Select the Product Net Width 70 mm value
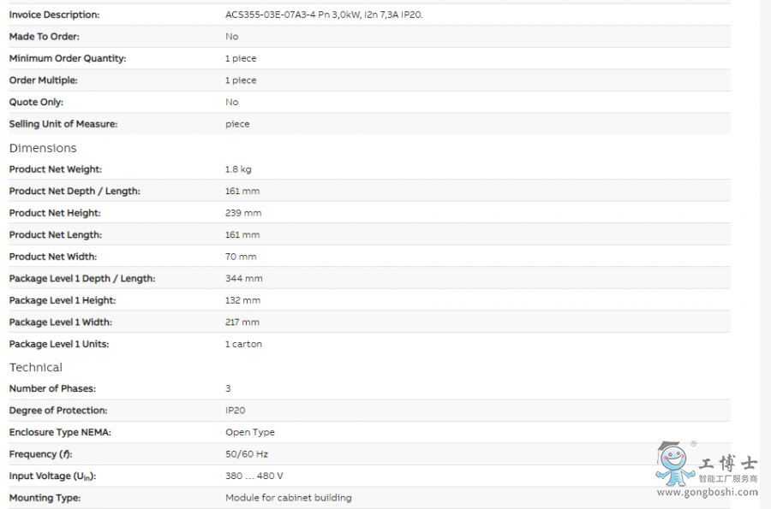Screen dimensions: 771x509 (x=241, y=257)
